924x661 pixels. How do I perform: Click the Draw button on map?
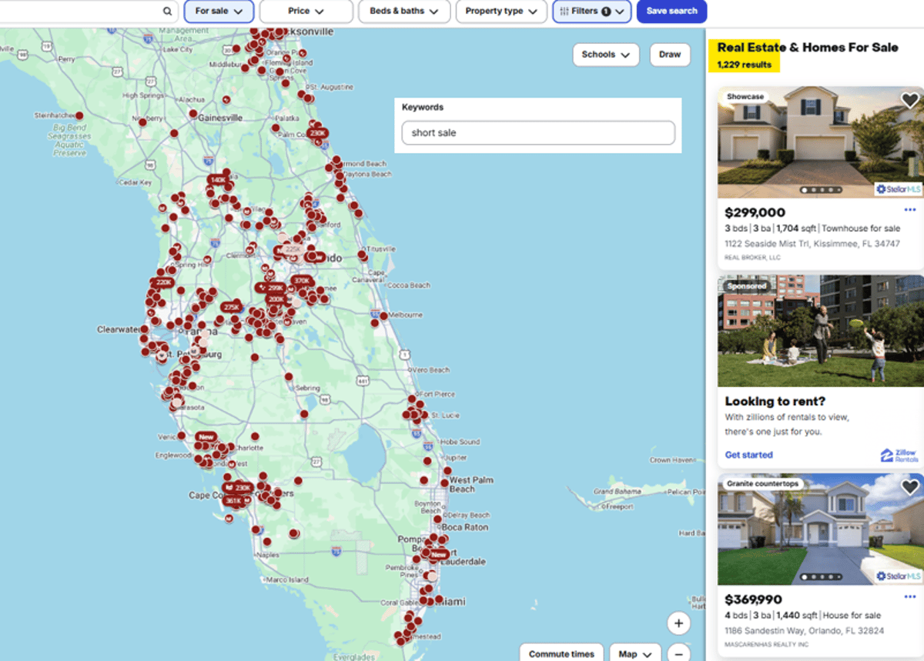(670, 55)
